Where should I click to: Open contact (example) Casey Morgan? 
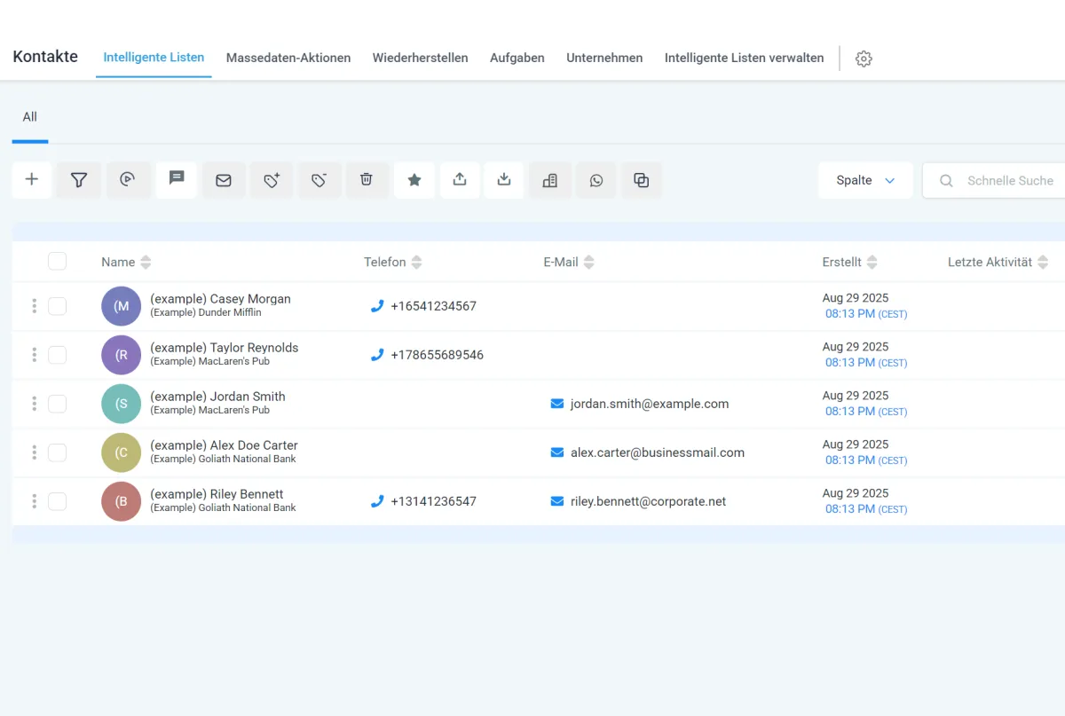(x=220, y=299)
